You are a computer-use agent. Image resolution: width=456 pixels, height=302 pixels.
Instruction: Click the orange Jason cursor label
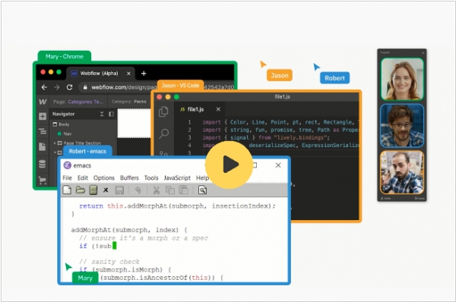click(280, 76)
